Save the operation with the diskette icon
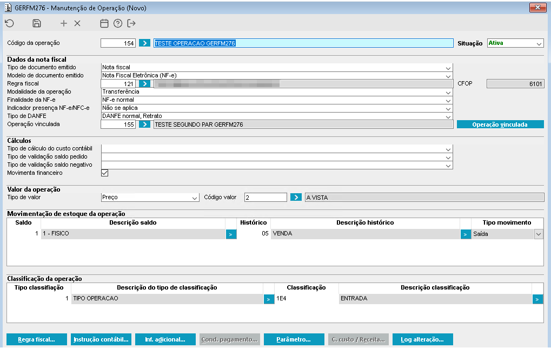551x348 pixels. 37,23
